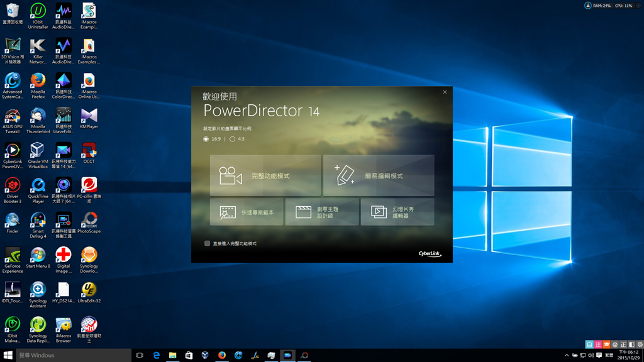Click the Search Windows box in taskbar
The width and height of the screenshot is (644, 362).
pos(73,355)
